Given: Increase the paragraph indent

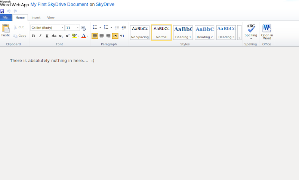Looking at the screenshot, I should [x=124, y=28].
